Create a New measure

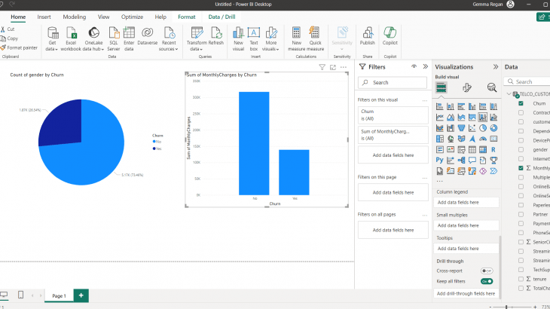coord(296,39)
